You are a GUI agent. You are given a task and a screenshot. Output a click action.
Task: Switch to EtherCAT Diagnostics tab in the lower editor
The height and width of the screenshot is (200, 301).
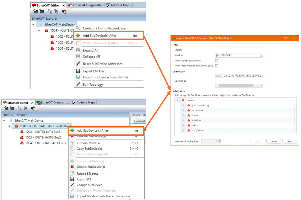[x=53, y=102]
